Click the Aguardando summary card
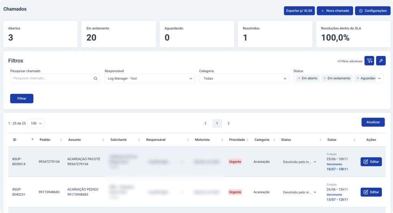The width and height of the screenshot is (393, 213). [x=197, y=34]
